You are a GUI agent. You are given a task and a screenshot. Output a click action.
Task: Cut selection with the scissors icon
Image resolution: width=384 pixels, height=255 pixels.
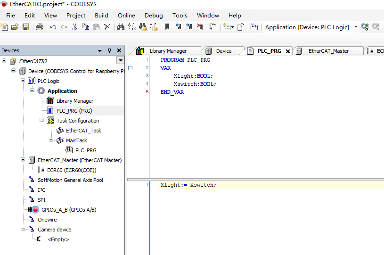pyautogui.click(x=75, y=27)
